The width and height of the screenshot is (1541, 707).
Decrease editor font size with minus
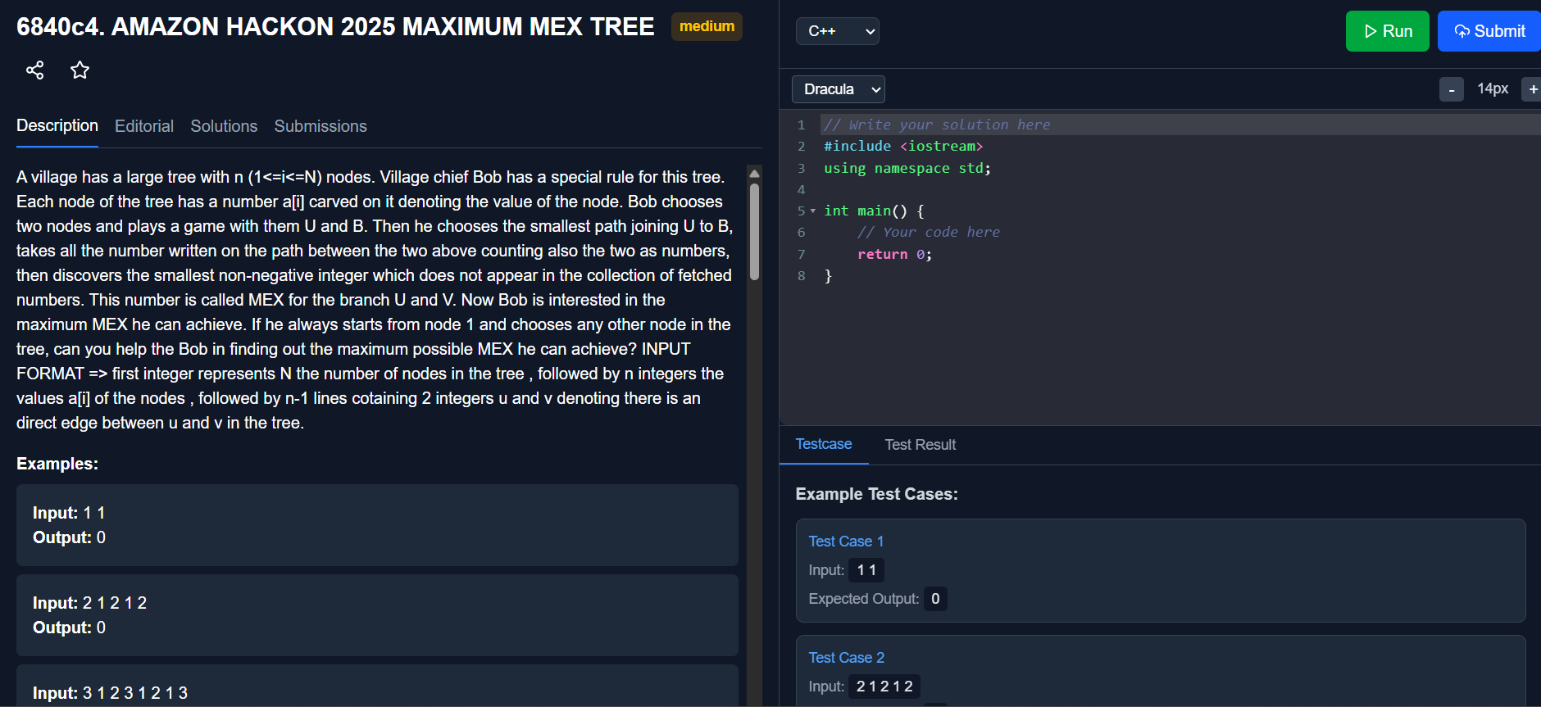coord(1451,89)
